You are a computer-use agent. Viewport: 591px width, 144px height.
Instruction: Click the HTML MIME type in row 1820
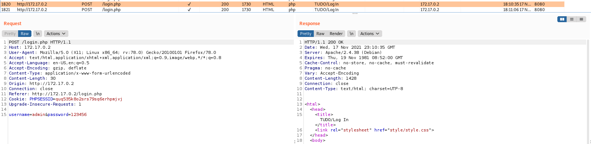pos(268,4)
